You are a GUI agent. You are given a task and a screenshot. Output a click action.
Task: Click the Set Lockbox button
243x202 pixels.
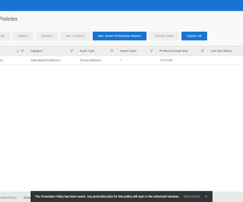(x=75, y=36)
